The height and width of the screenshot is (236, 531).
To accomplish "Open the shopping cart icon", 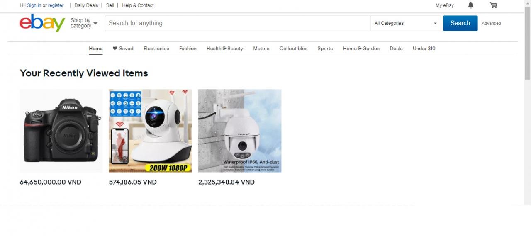I will pos(493,5).
